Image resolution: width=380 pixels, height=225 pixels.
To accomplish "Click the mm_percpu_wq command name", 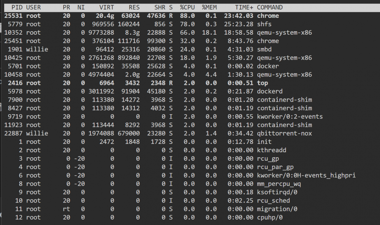I will click(279, 184).
